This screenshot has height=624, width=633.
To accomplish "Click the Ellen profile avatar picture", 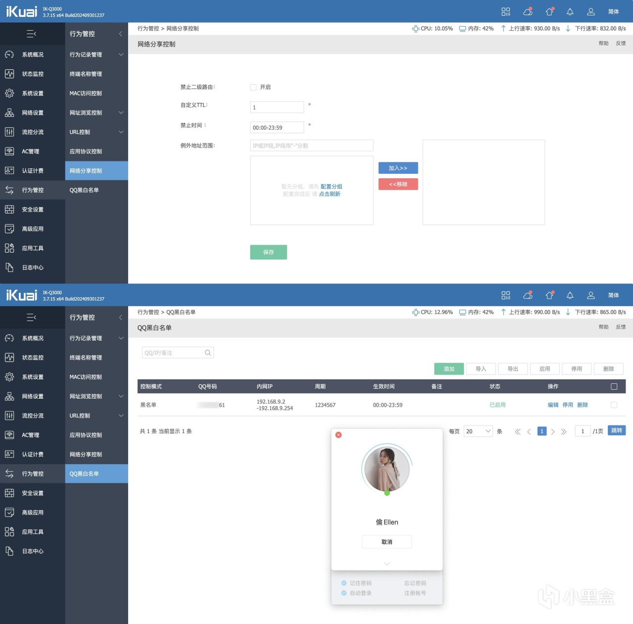I will coord(387,468).
